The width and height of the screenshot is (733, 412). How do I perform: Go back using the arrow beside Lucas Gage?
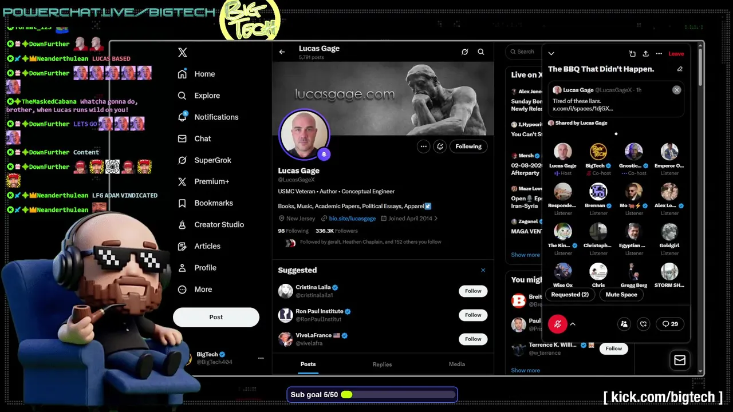pos(282,52)
